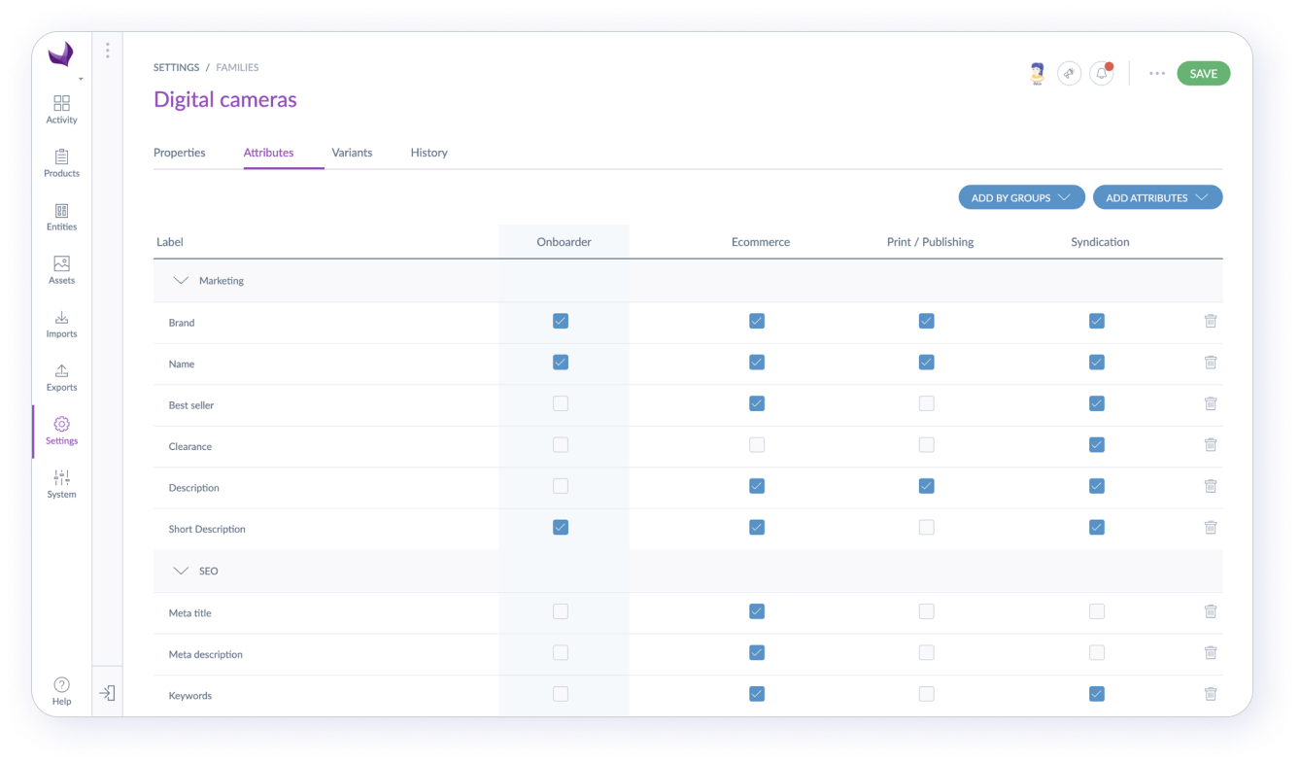Open the Entities section
This screenshot has height=764, width=1300.
click(61, 214)
